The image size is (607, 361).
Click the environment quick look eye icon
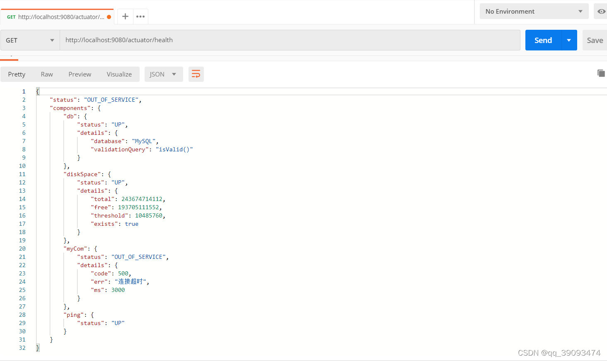[601, 11]
